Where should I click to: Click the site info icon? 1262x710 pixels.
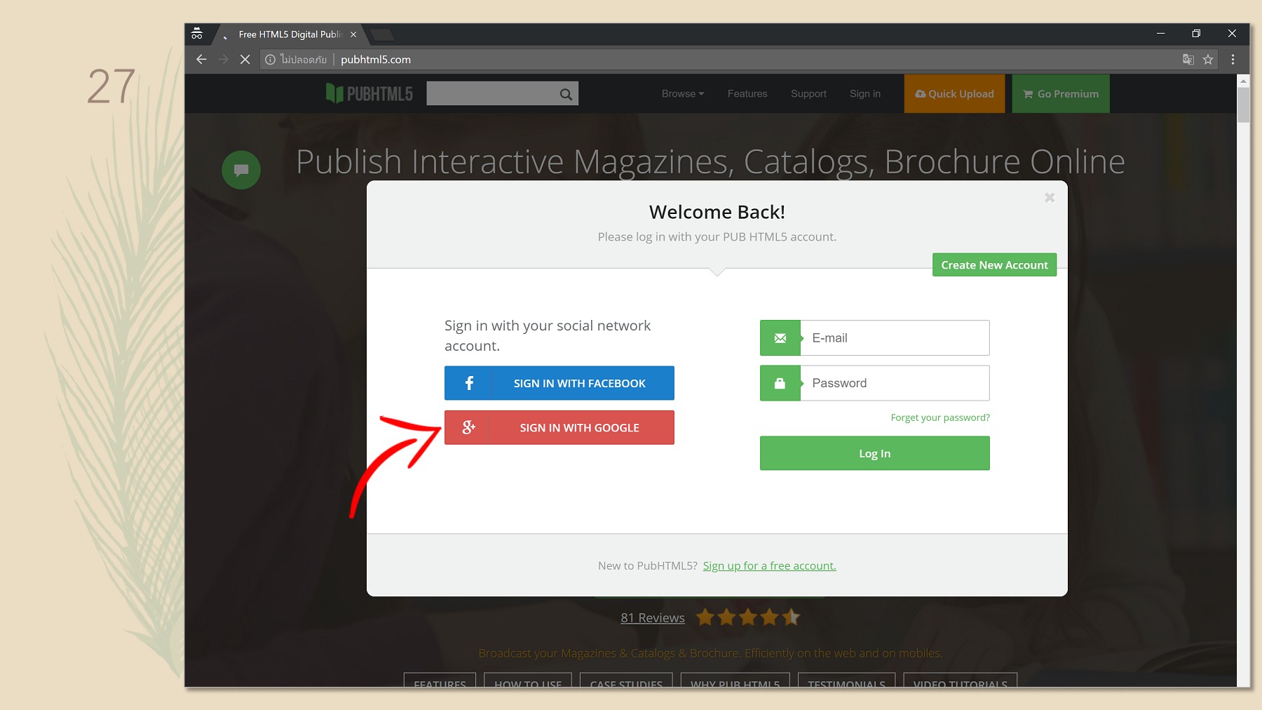[271, 60]
